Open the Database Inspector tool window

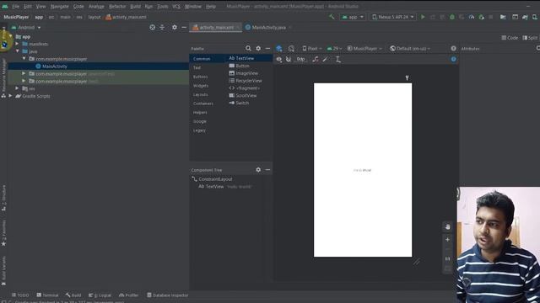(x=168, y=295)
